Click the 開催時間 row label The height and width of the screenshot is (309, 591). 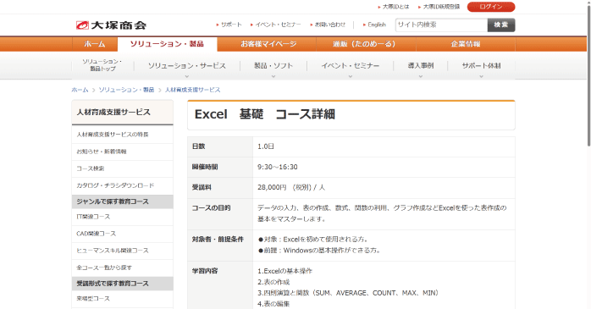coord(205,167)
